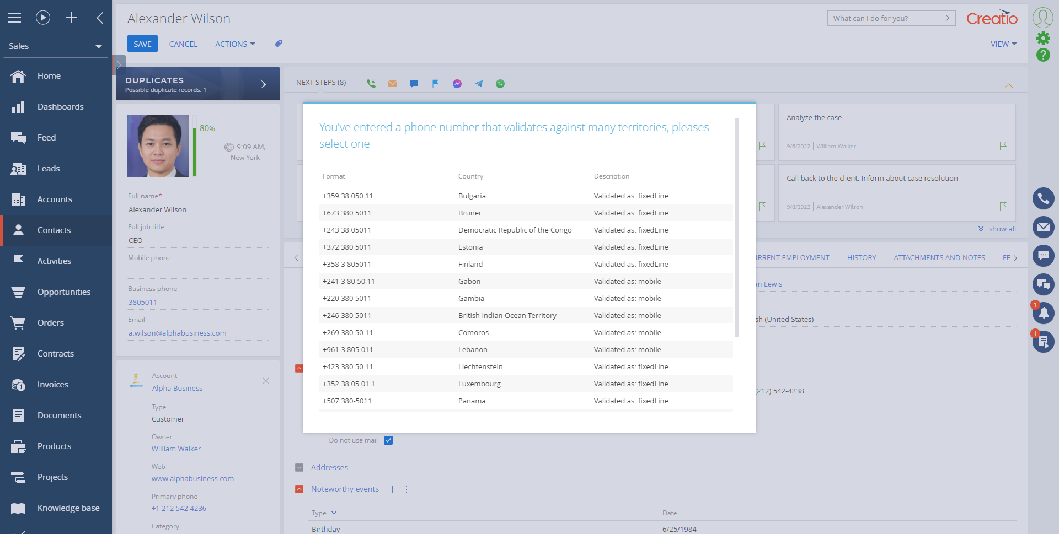Open the Knowledge base section
This screenshot has width=1059, height=534.
[x=68, y=508]
